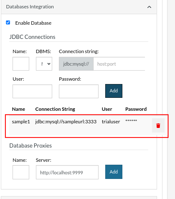175x199 pixels.
Task: Click the JDBC Password input field
Action: [79, 91]
